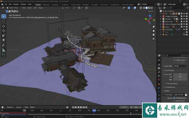Toggle the File Extensions checkbox
This screenshot has height=118, width=189.
click(x=174, y=98)
